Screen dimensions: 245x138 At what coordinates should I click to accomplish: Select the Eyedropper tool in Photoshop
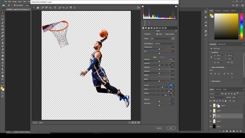3,33
